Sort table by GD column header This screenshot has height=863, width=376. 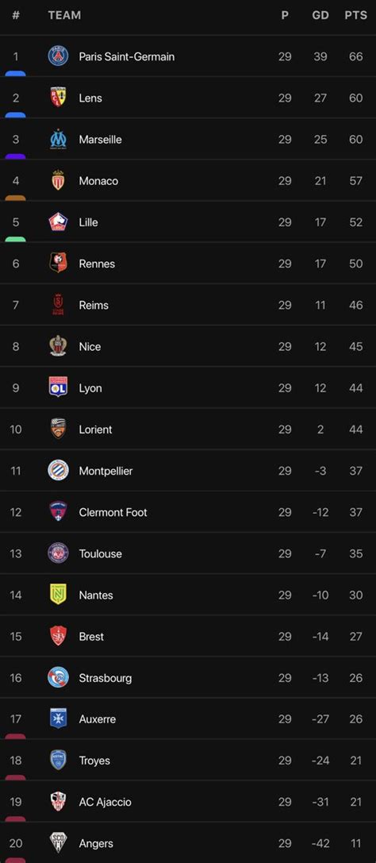point(320,15)
